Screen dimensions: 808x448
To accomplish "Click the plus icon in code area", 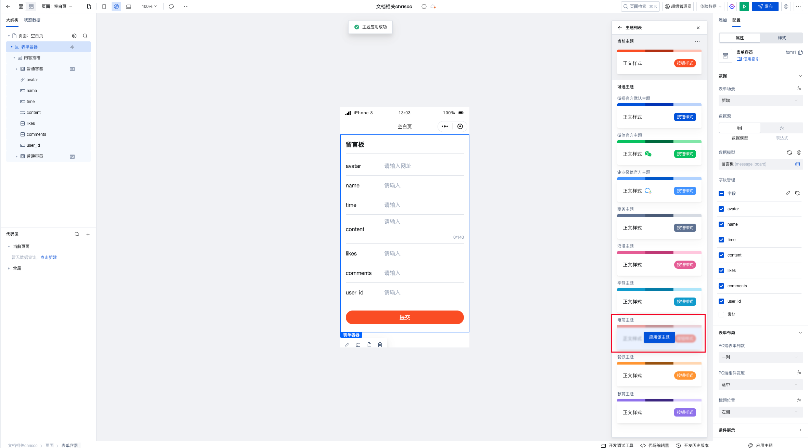I will click(x=88, y=234).
